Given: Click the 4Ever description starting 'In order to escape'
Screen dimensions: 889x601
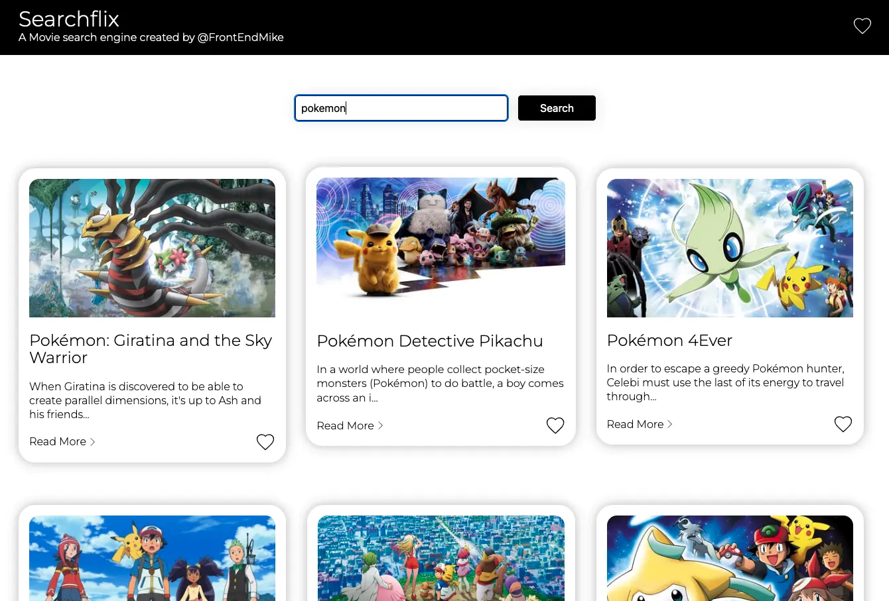Looking at the screenshot, I should [725, 382].
